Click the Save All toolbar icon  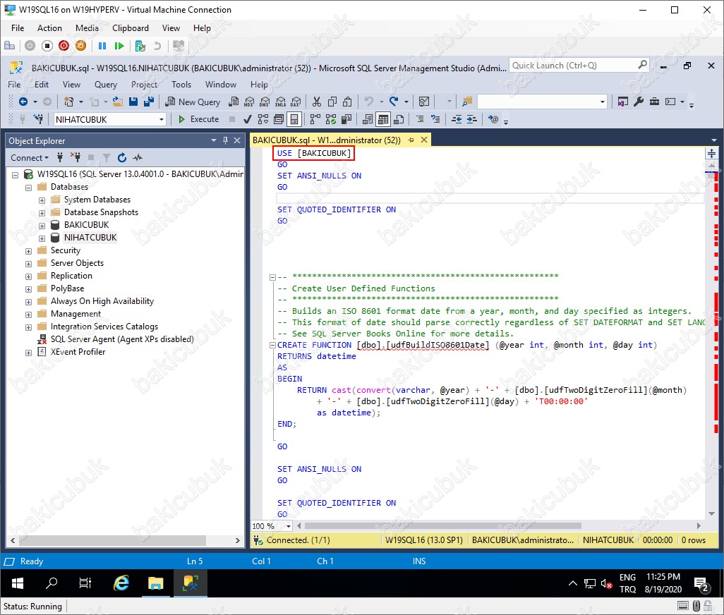pos(148,102)
